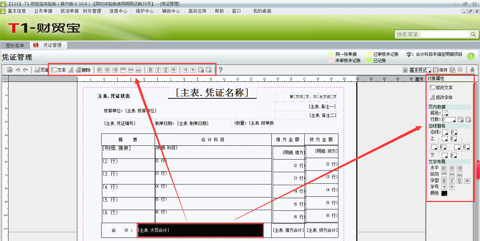Remove row icon beside 行数 field
Image resolution: width=480 pixels, height=241 pixels.
[x=468, y=119]
